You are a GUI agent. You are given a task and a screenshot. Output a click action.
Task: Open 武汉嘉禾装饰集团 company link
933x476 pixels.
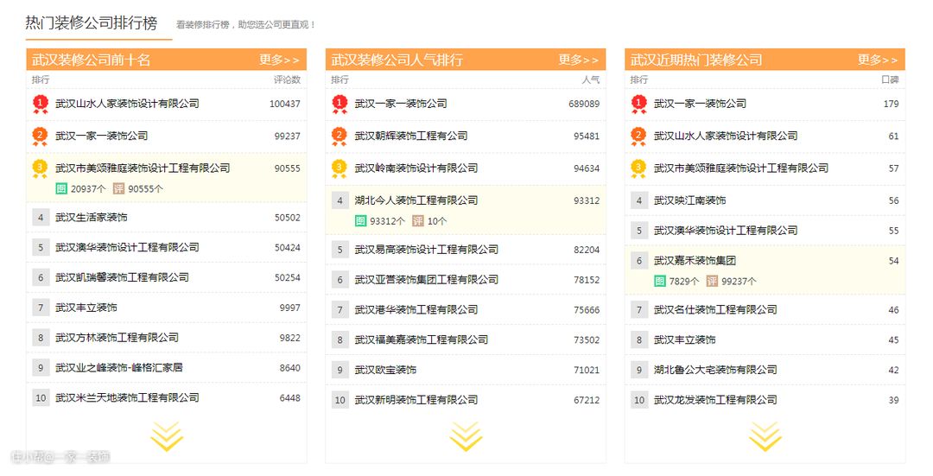coord(695,261)
